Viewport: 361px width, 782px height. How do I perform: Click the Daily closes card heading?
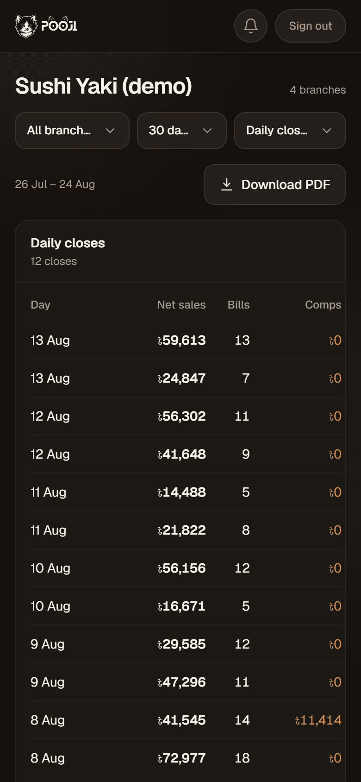click(x=68, y=243)
